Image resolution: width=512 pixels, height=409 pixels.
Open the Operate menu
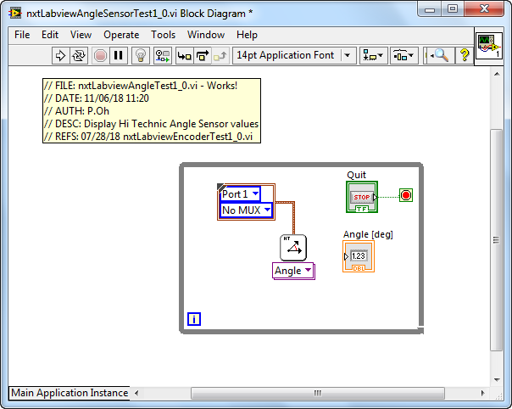click(x=121, y=35)
